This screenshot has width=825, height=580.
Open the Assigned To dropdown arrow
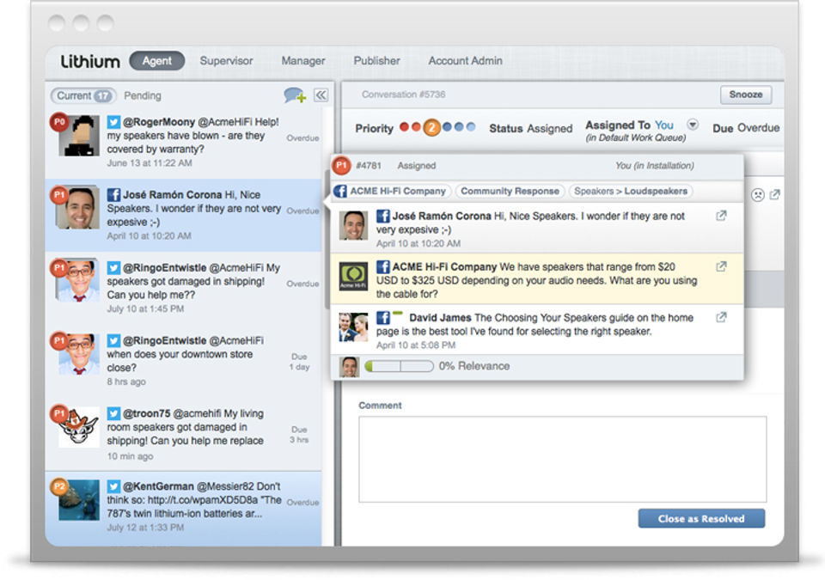pos(693,125)
